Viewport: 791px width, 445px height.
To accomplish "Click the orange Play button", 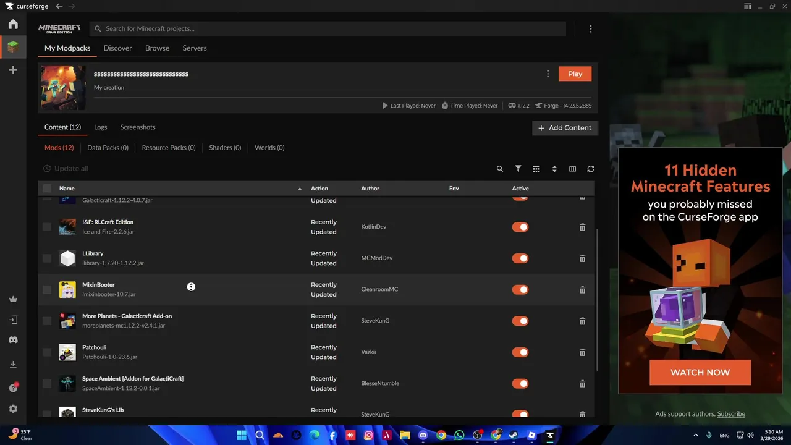I will pyautogui.click(x=575, y=74).
